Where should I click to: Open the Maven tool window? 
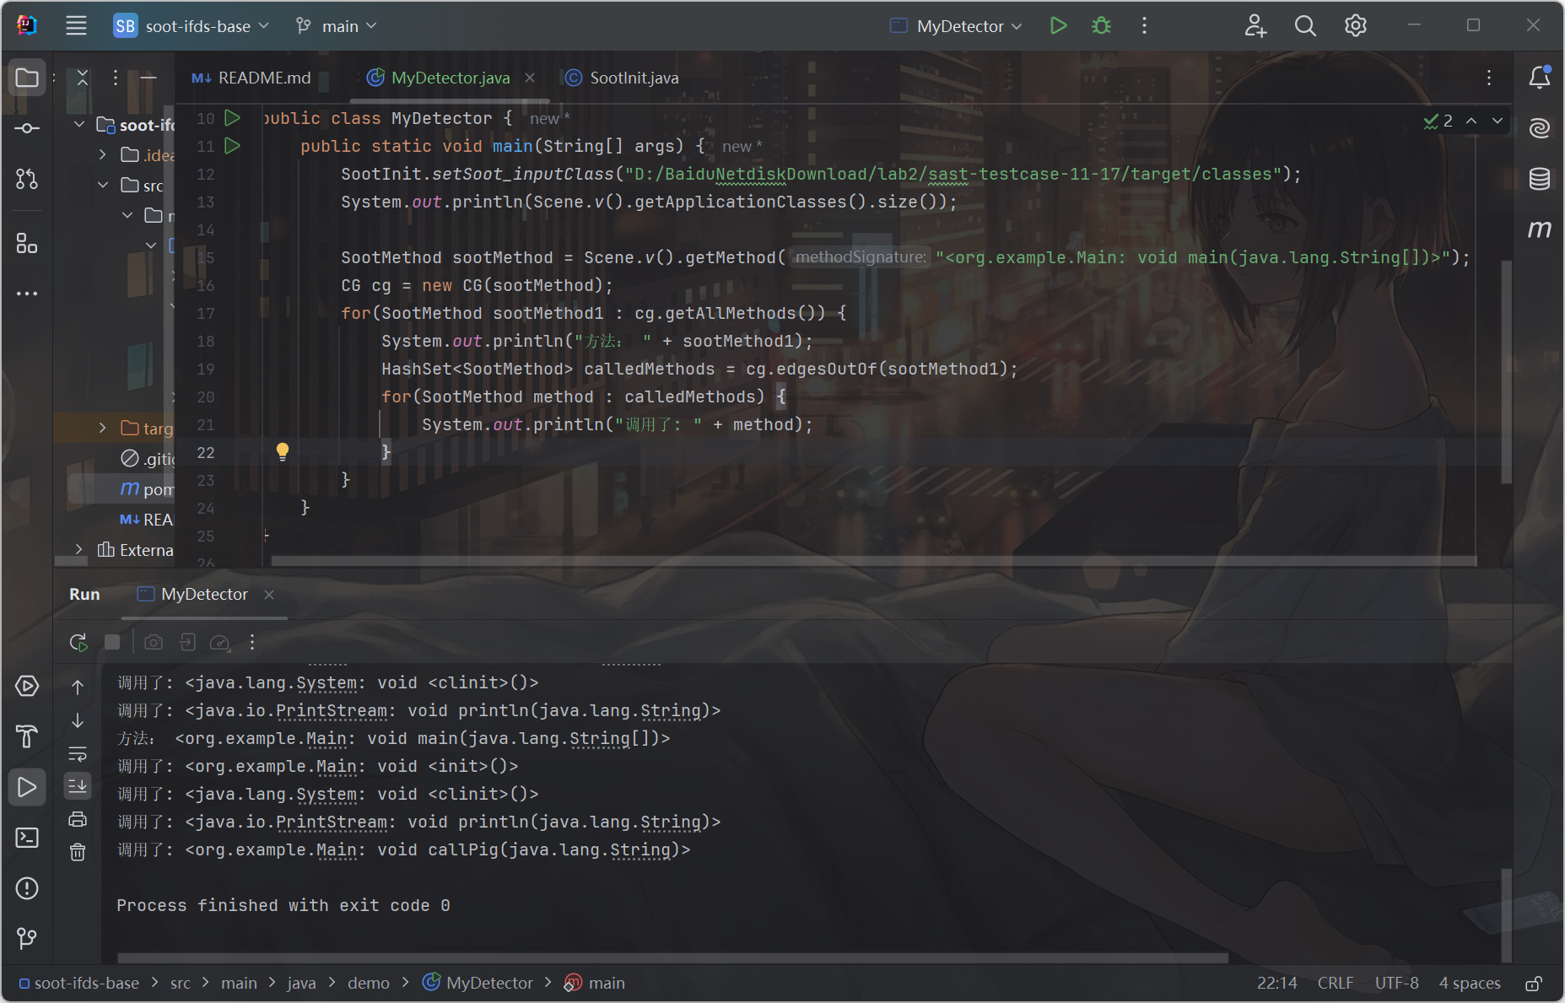click(1539, 229)
